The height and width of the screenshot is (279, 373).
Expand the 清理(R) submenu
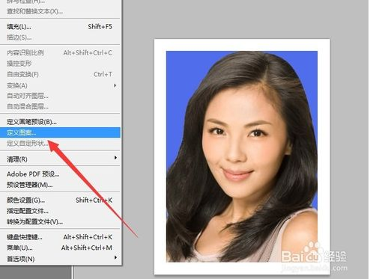coord(60,159)
